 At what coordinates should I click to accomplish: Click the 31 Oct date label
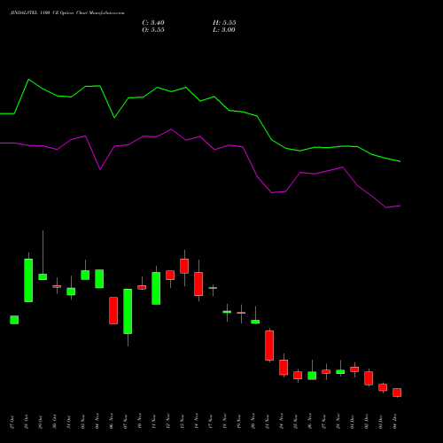coord(68,422)
